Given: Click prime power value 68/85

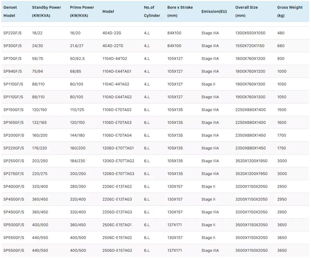Looking at the screenshot, I should click(x=75, y=71).
